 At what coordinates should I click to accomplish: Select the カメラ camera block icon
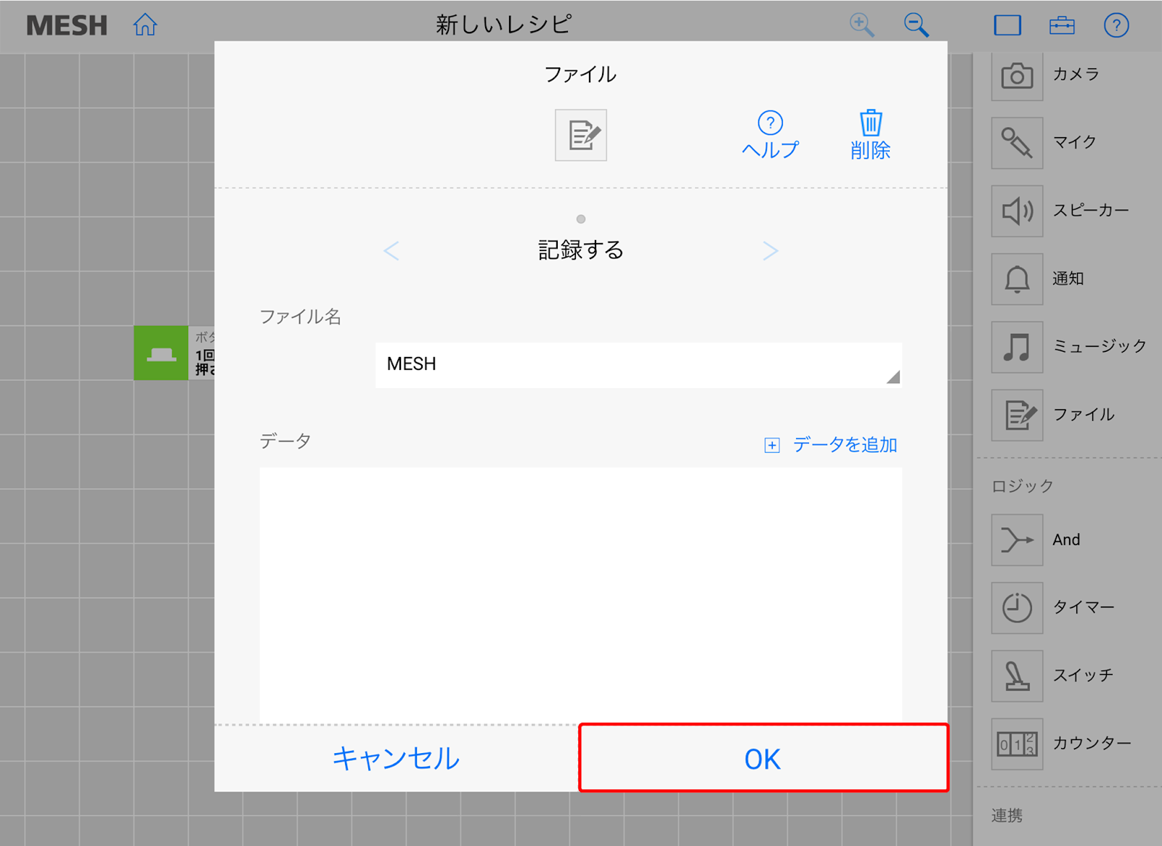1017,75
